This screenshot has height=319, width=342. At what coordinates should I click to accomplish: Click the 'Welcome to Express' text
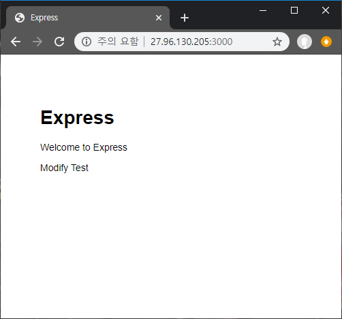click(x=84, y=147)
